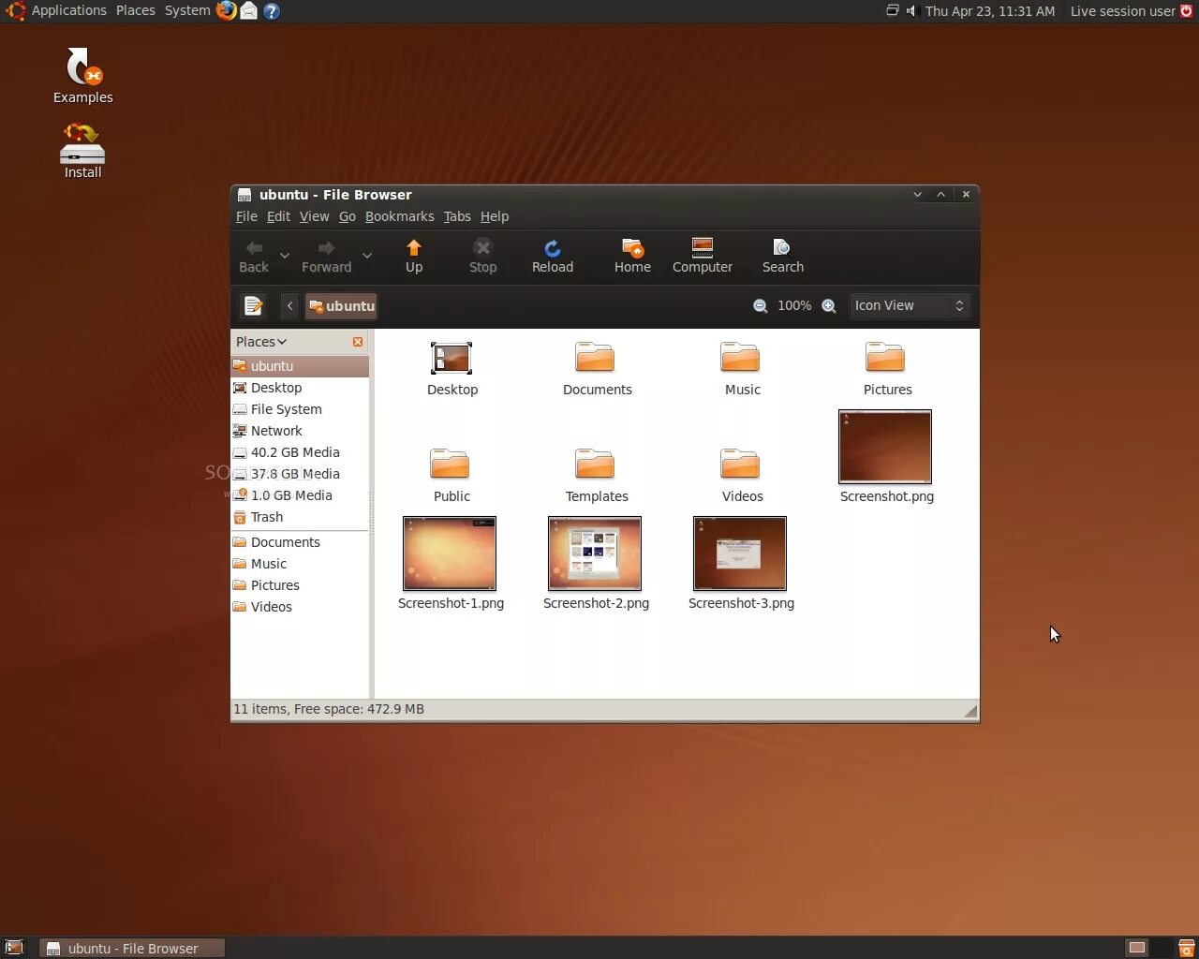This screenshot has width=1199, height=959.
Task: Zoom in using the magnifier plus icon
Action: point(829,306)
